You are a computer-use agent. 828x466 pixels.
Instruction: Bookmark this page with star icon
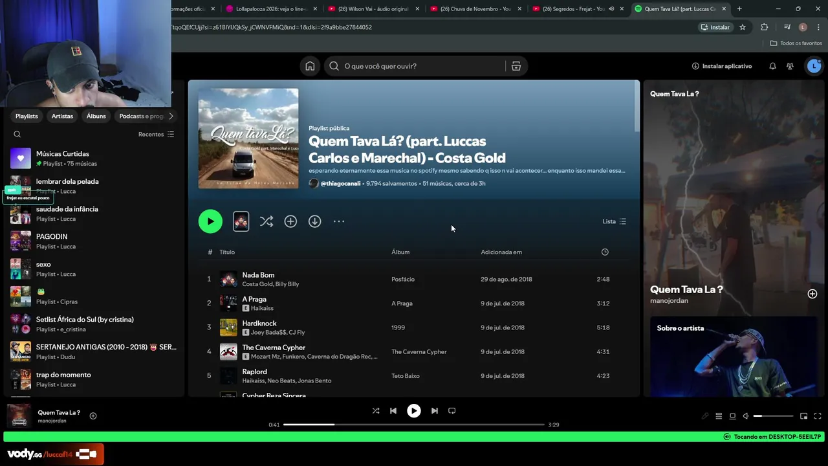coord(743,27)
